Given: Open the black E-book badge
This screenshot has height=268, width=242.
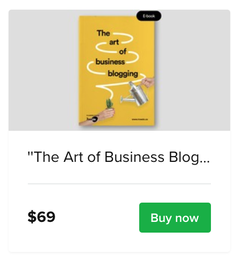Looking at the screenshot, I should click(149, 16).
